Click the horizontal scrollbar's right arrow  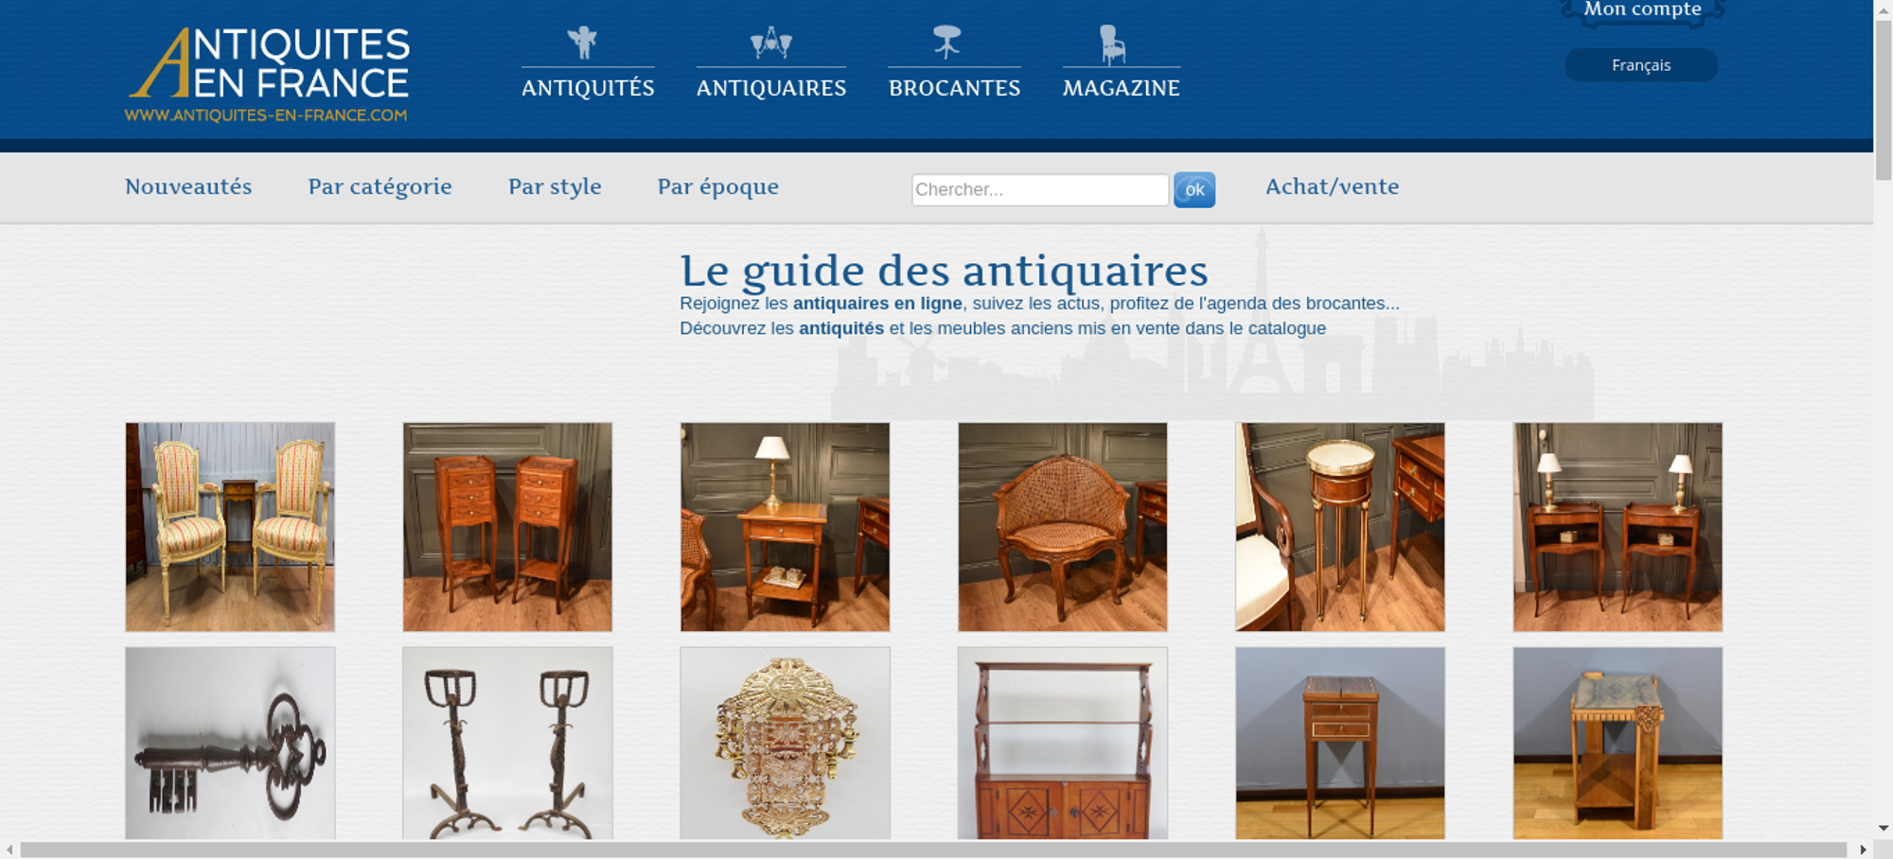(1863, 850)
